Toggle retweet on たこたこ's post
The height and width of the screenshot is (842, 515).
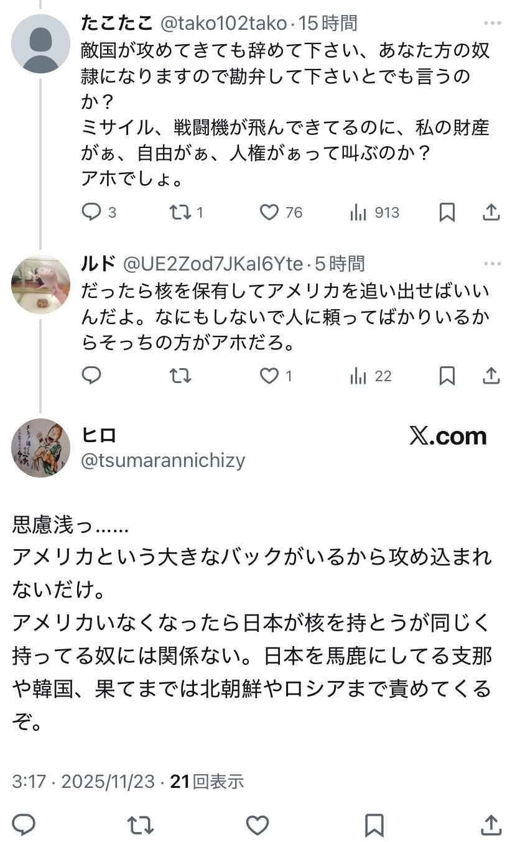click(181, 212)
